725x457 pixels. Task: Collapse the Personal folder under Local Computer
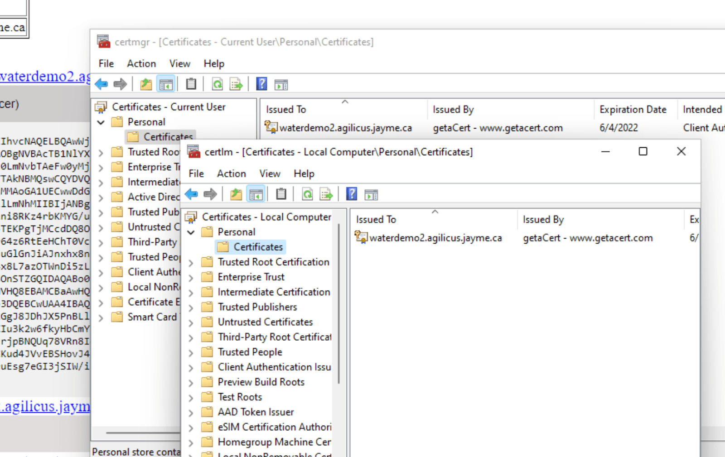(191, 232)
